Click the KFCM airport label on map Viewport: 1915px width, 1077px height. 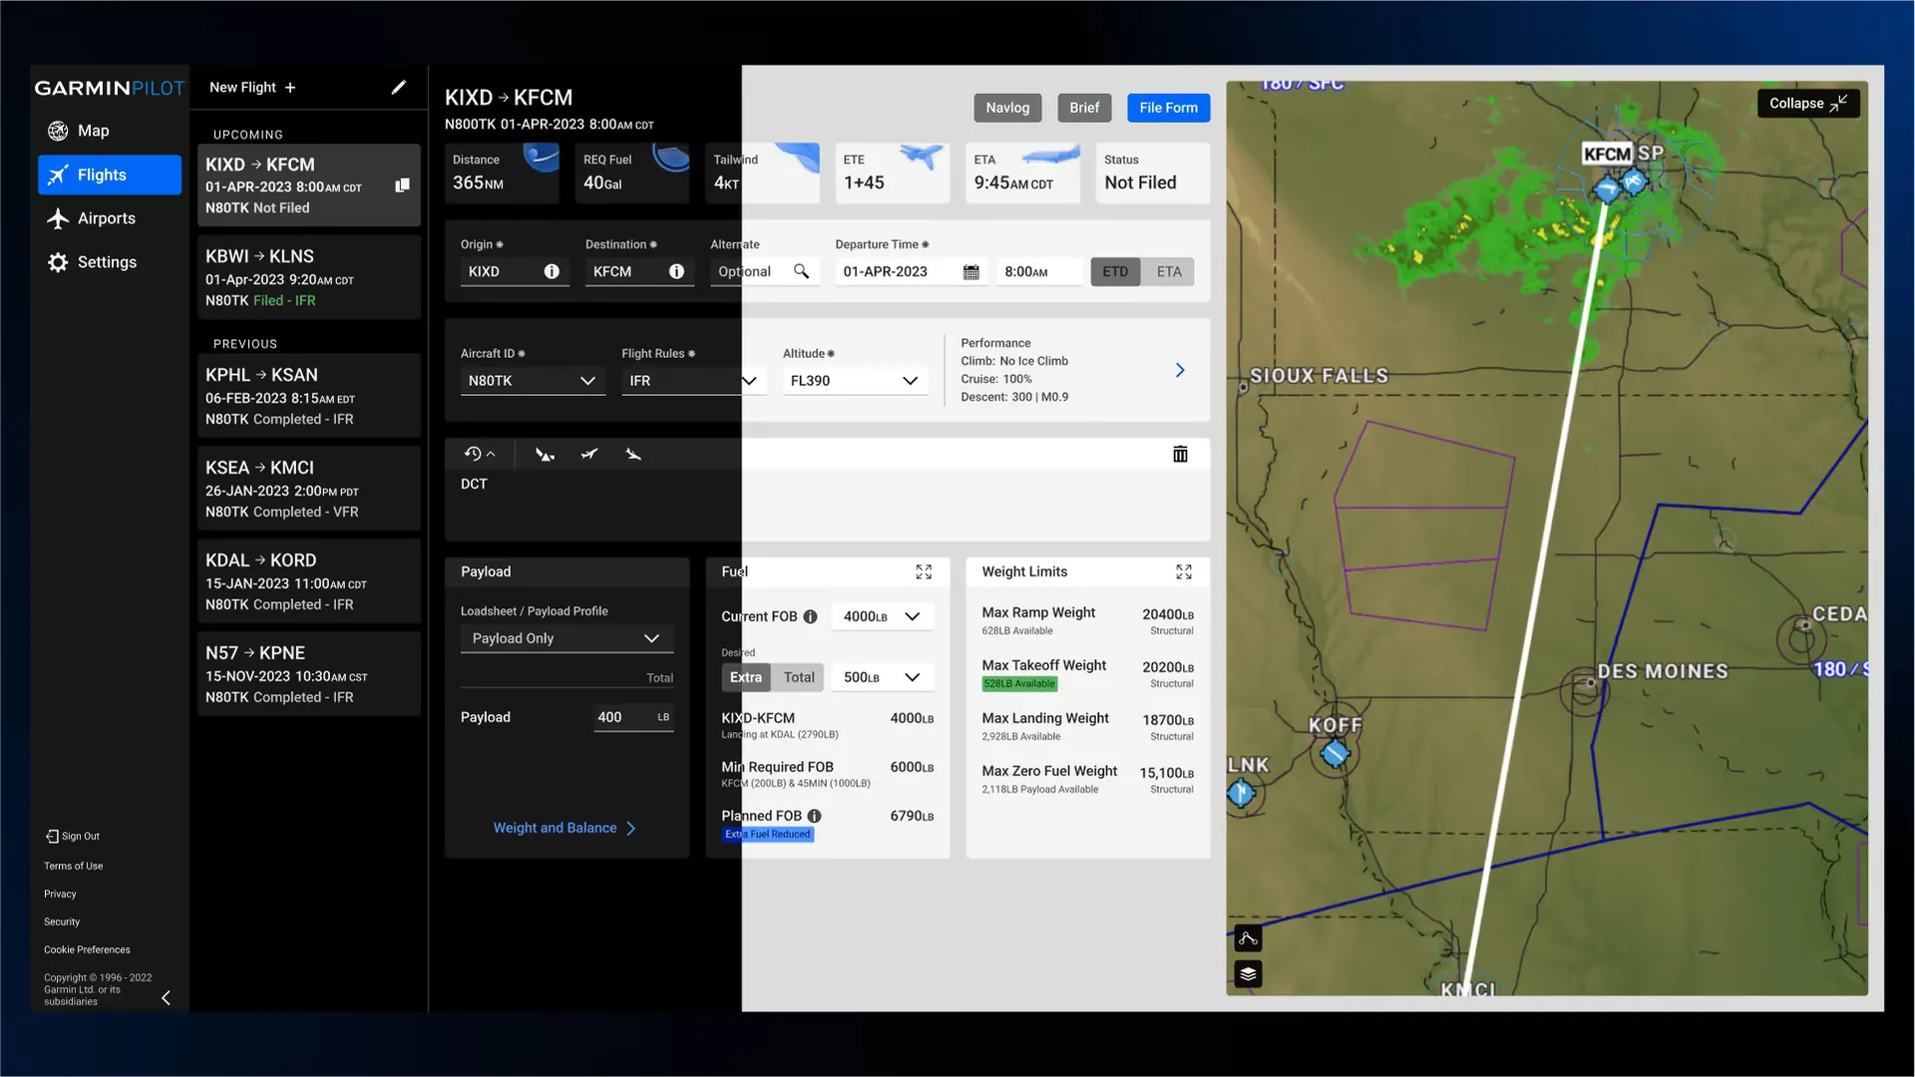(x=1607, y=154)
